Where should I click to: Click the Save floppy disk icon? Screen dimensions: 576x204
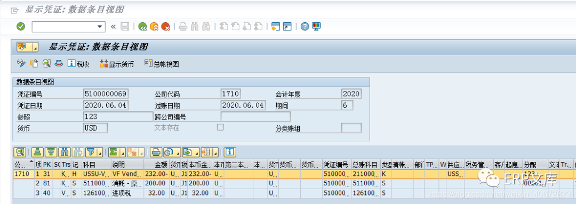(x=125, y=27)
